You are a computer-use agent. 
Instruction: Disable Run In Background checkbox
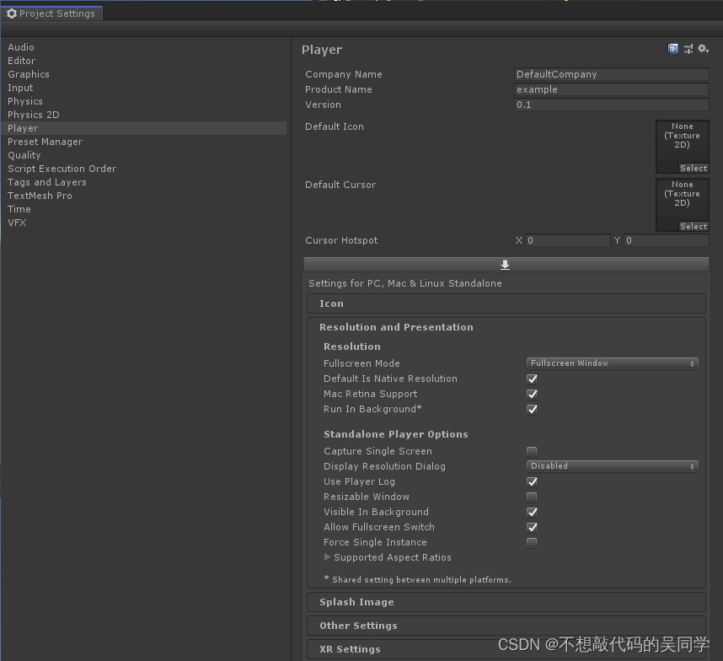tap(532, 409)
